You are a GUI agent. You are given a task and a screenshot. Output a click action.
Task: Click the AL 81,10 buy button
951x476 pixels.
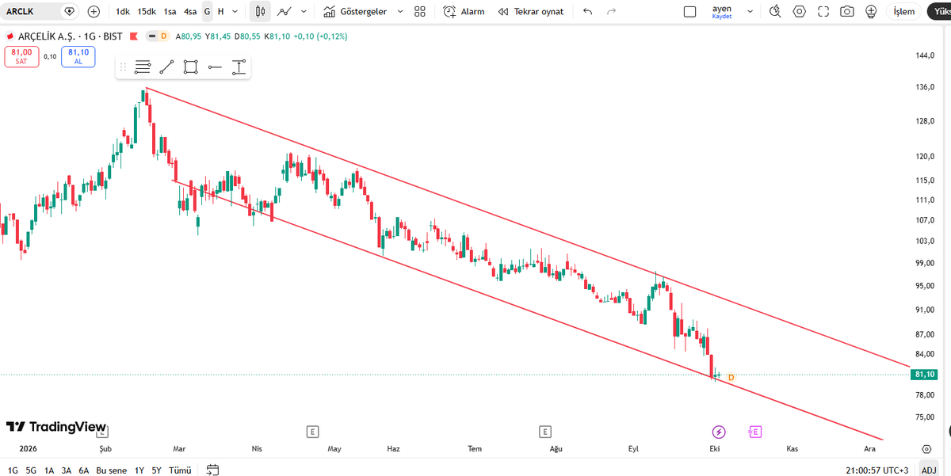pos(78,56)
